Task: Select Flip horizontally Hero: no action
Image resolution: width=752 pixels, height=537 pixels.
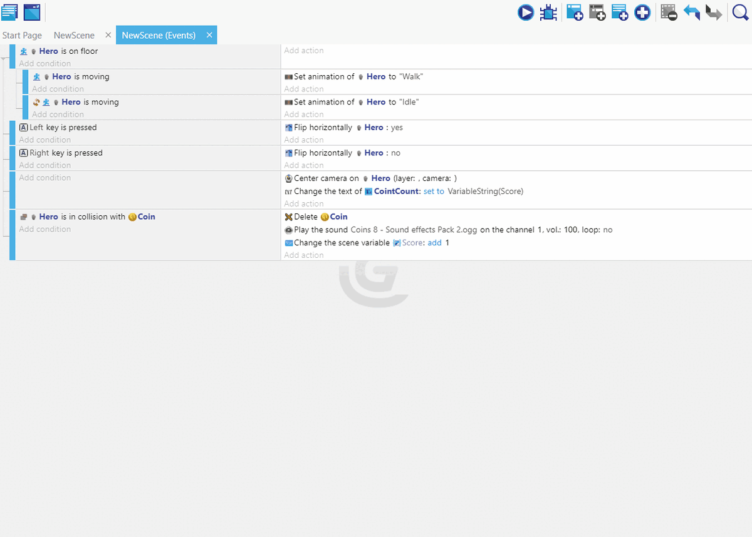Action: pyautogui.click(x=342, y=153)
